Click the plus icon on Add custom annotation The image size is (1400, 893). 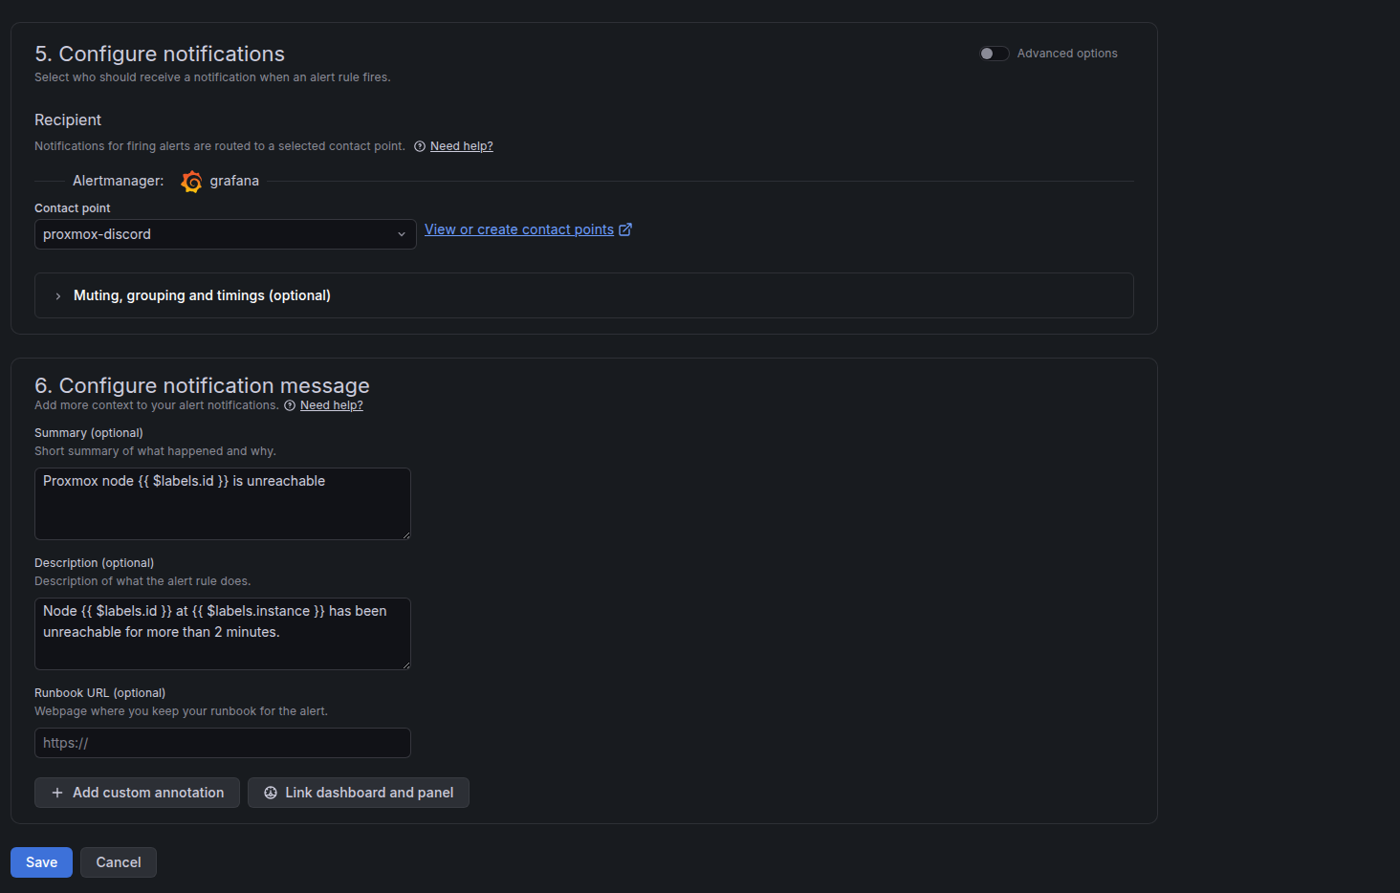[57, 793]
